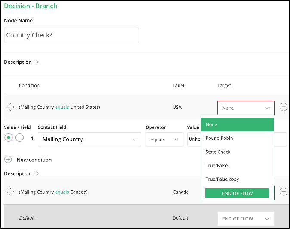Select the Value radio button
The width and height of the screenshot is (290, 229).
(9, 137)
